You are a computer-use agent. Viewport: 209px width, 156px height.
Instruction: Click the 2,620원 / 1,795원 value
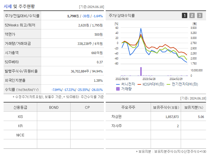[x=91, y=25]
